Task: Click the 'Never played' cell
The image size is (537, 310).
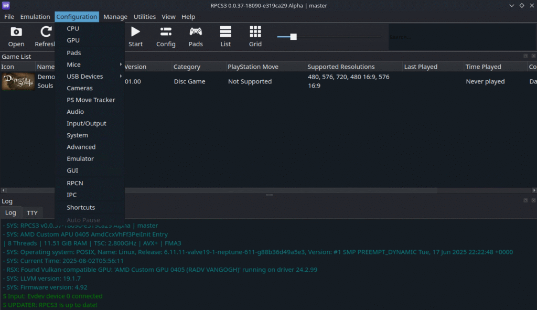Action: click(485, 81)
